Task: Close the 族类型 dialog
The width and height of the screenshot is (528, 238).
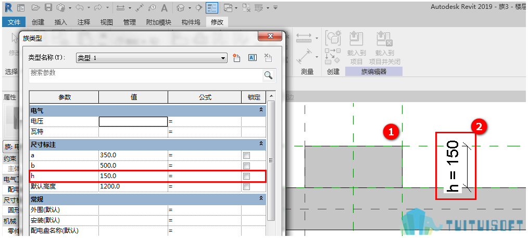Action: point(270,36)
